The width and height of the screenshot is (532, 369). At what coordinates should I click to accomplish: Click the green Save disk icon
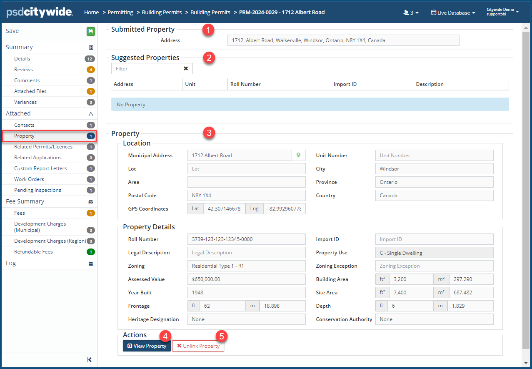coord(91,31)
